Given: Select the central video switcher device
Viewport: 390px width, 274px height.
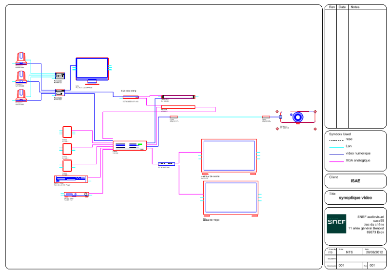Looking at the screenshot, I should click(x=130, y=146).
